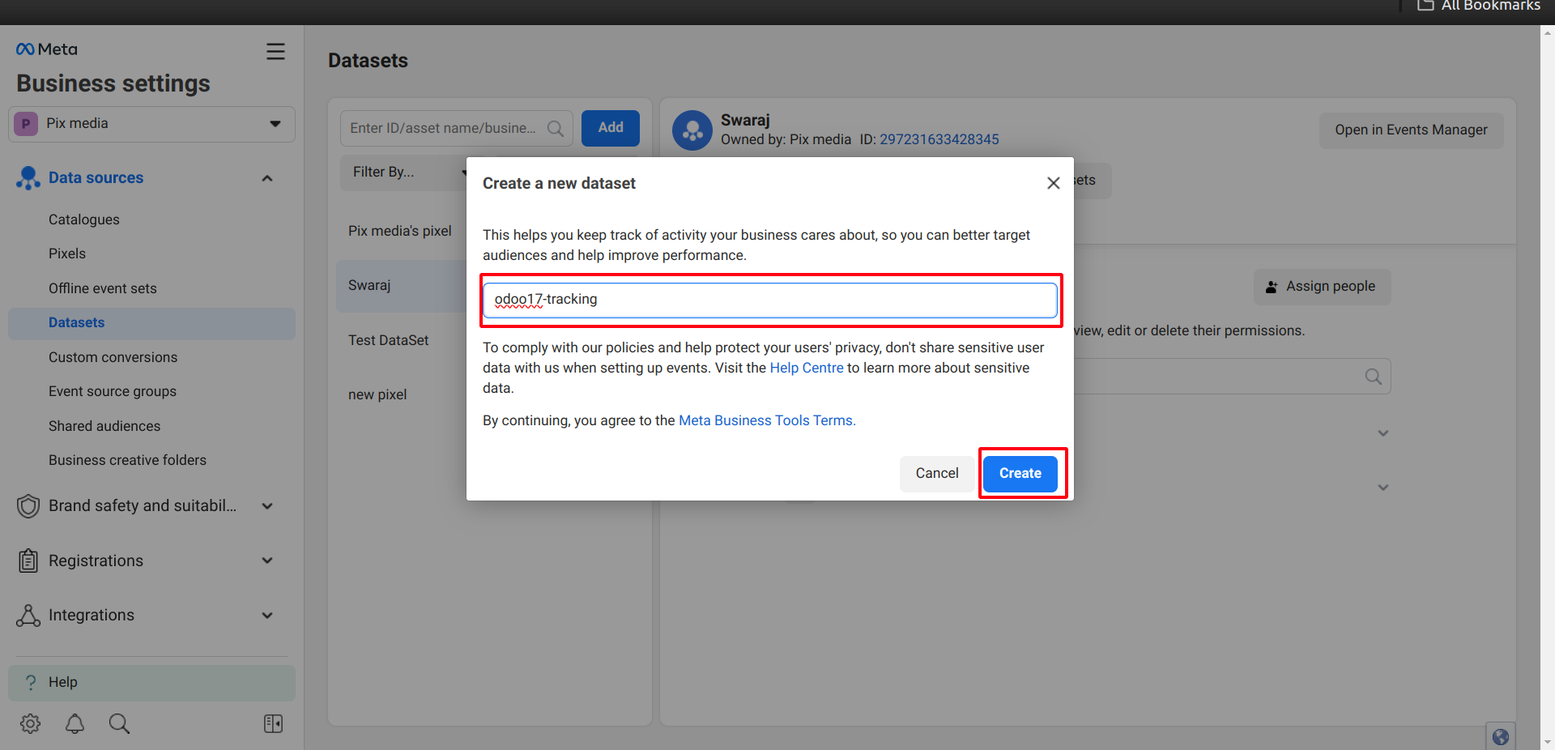Select Pix media's pixel dataset
The width and height of the screenshot is (1555, 750).
tap(400, 232)
